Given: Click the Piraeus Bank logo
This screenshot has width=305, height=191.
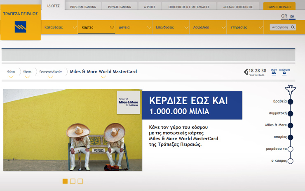Looking at the screenshot, I should coord(21,22).
